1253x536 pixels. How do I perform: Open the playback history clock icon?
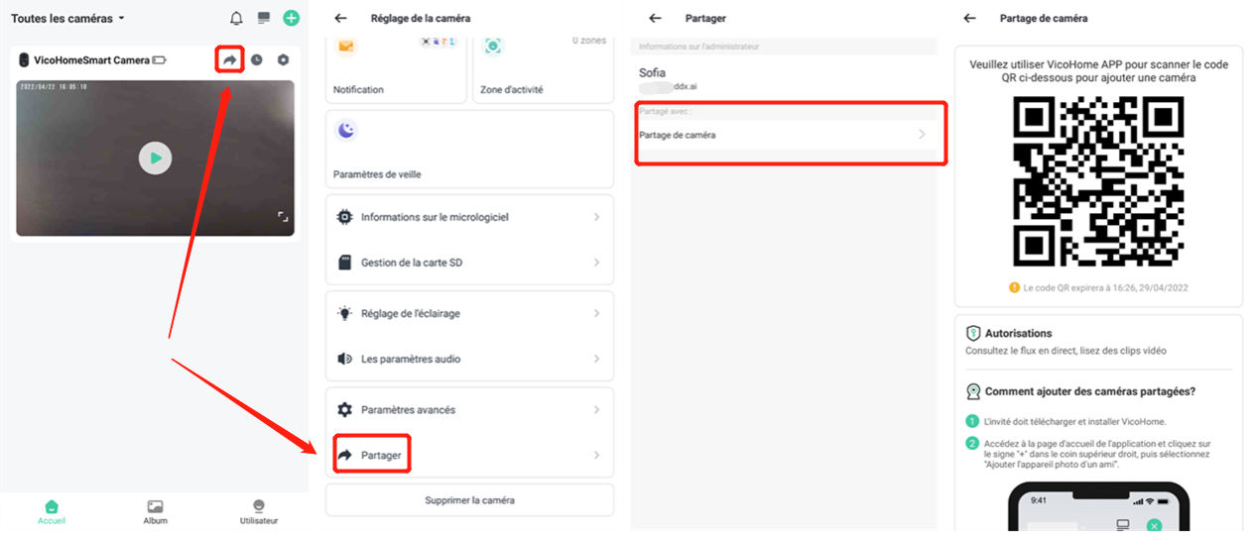coord(257,60)
